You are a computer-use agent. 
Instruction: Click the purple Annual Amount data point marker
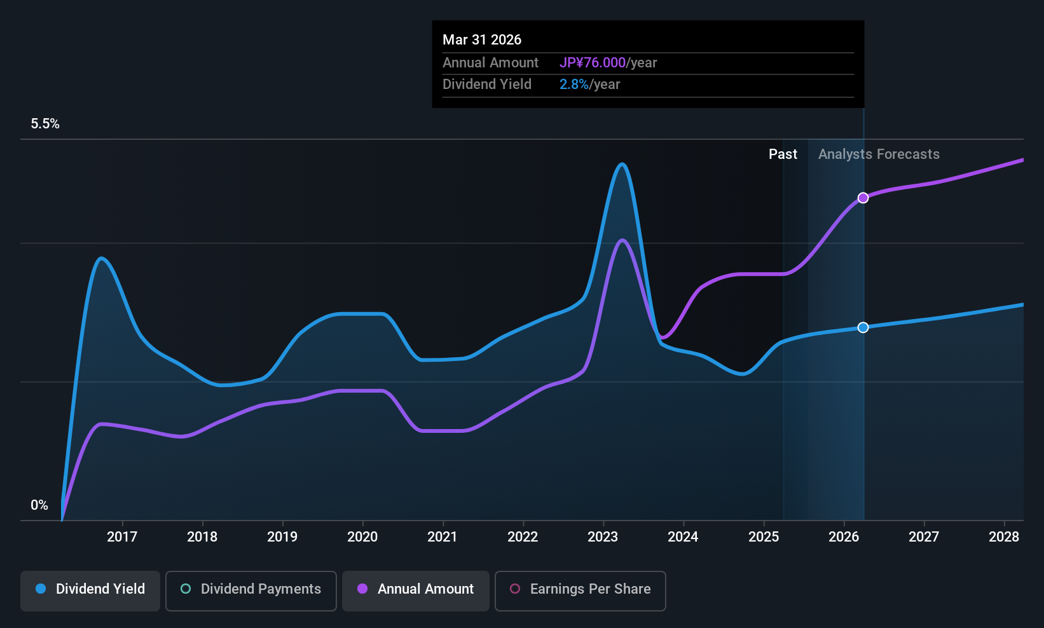click(x=863, y=198)
